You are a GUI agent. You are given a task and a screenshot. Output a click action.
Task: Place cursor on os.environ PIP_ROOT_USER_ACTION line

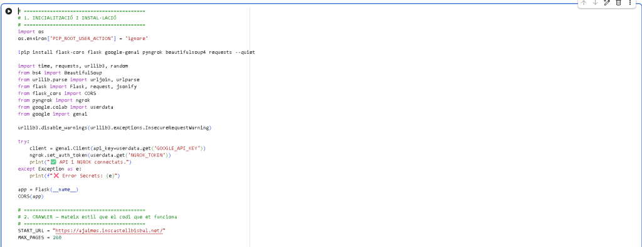click(83, 38)
